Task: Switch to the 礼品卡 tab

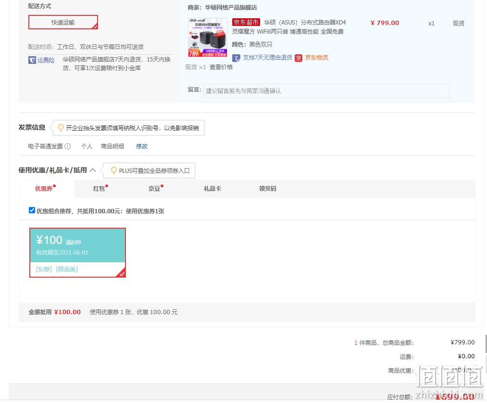Action: click(x=212, y=189)
